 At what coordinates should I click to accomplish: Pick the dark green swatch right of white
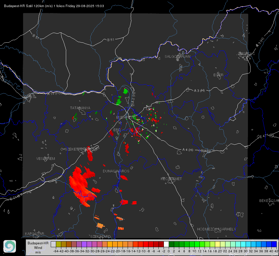coord(171,244)
